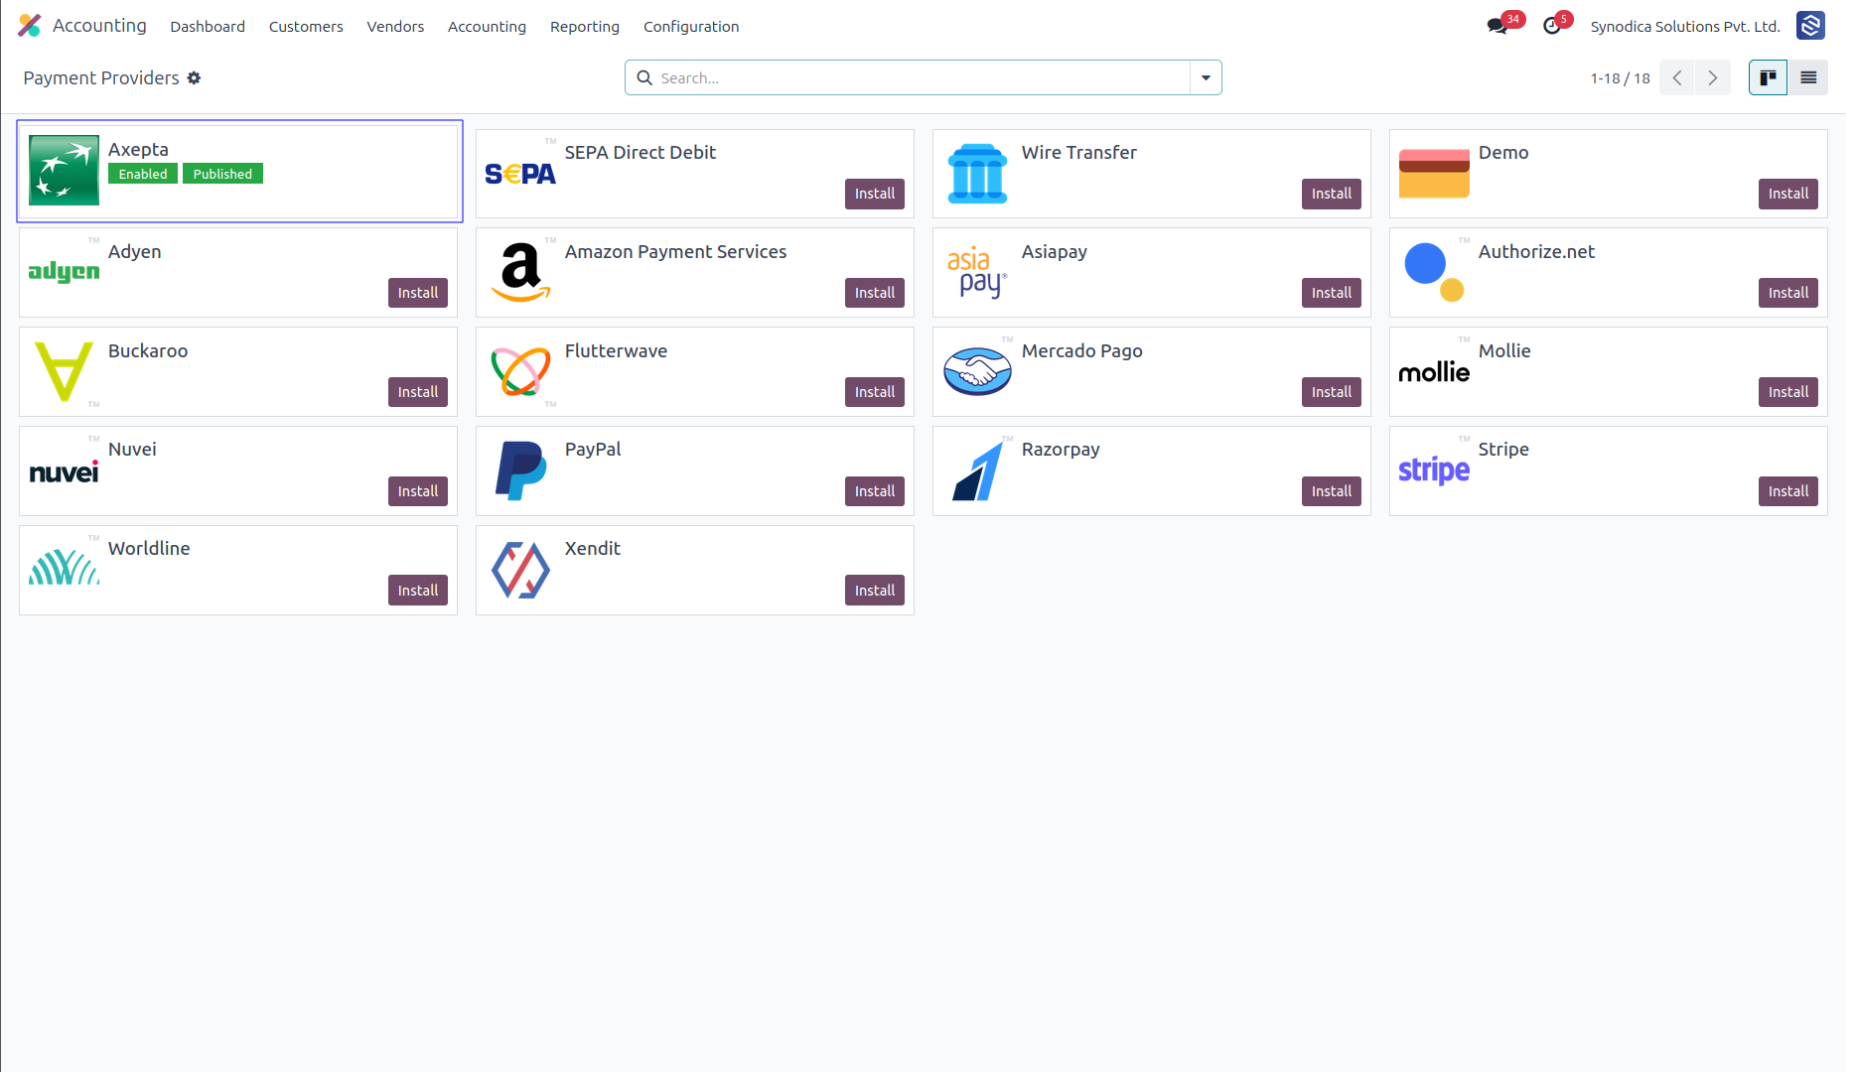The image size is (1856, 1072).
Task: Click the Accounting app logo icon
Action: coord(30,26)
